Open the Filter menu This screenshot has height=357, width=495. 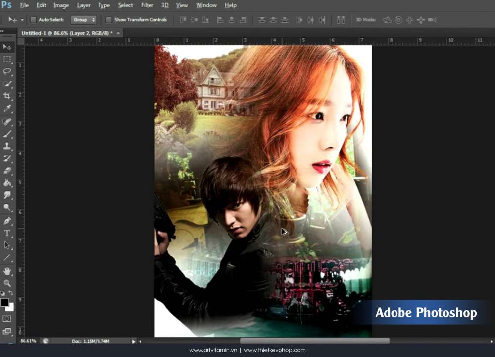pos(147,5)
